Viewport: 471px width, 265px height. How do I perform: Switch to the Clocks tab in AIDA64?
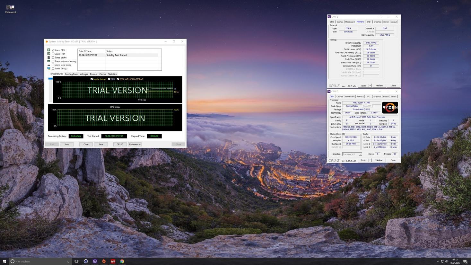102,74
